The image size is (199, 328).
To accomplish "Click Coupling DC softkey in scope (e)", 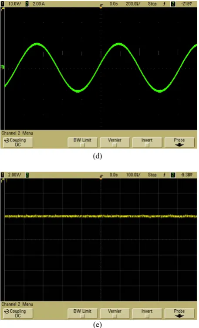I will coord(18,313).
